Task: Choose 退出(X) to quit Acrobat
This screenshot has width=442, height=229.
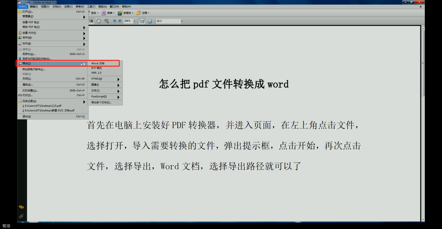Action: pos(53,116)
